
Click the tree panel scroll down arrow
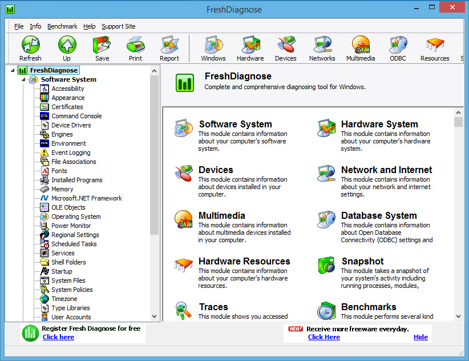154,316
